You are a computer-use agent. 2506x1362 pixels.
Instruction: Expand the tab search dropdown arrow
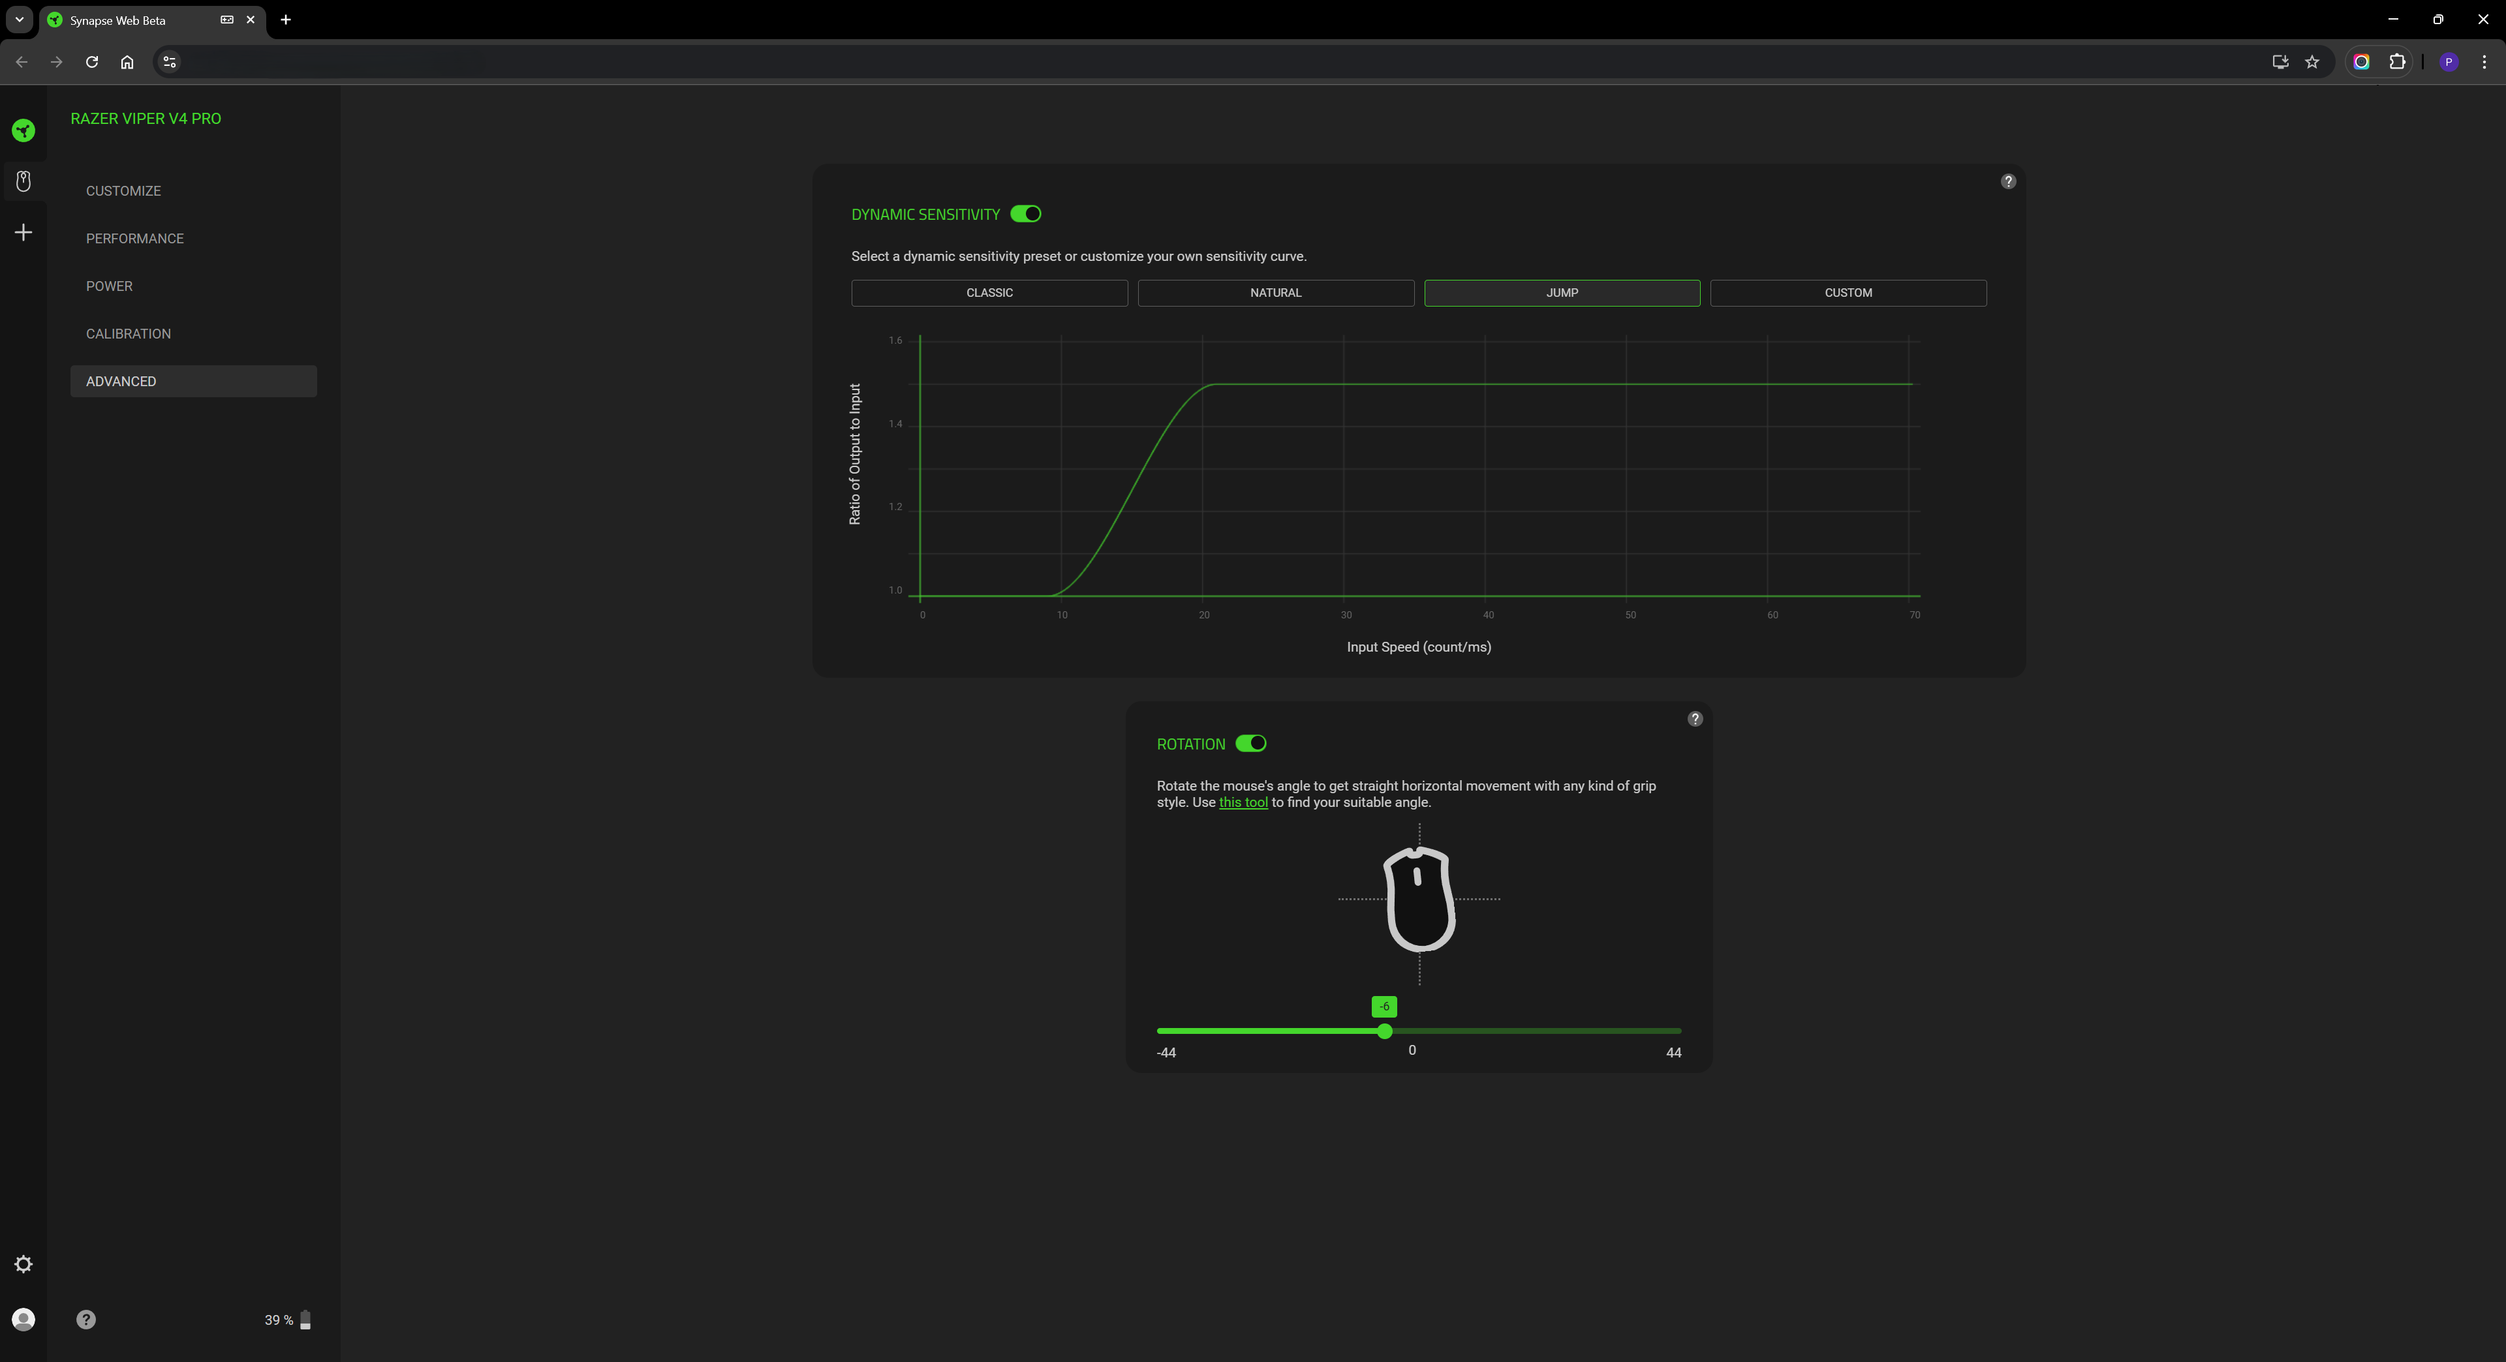coord(18,20)
